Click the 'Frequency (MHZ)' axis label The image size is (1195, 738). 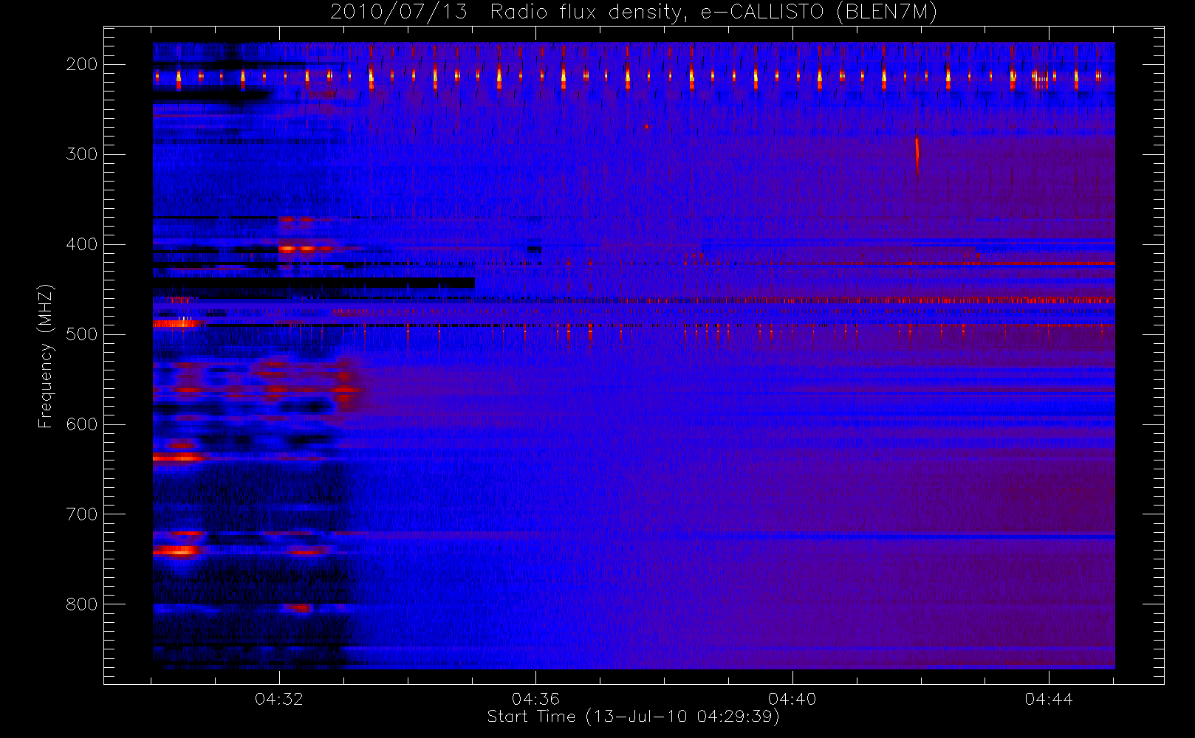point(46,356)
